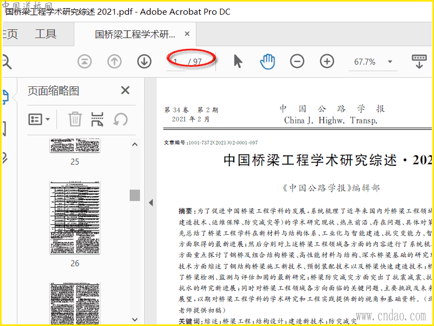The height and width of the screenshot is (326, 434).
Task: Zoom in with the plus button
Action: 327,61
